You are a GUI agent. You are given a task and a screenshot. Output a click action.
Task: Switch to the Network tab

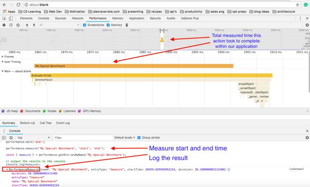click(77, 18)
